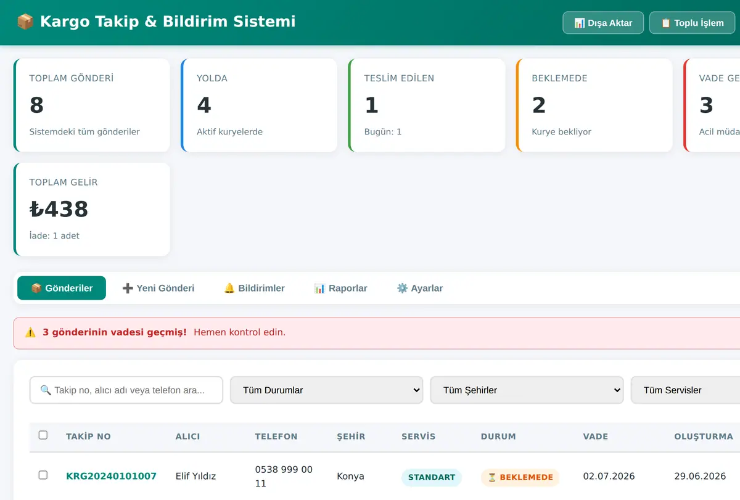Click the overdue alert text '3 gönderinin vadesi geçmiş!'
The width and height of the screenshot is (740, 500).
tap(115, 332)
